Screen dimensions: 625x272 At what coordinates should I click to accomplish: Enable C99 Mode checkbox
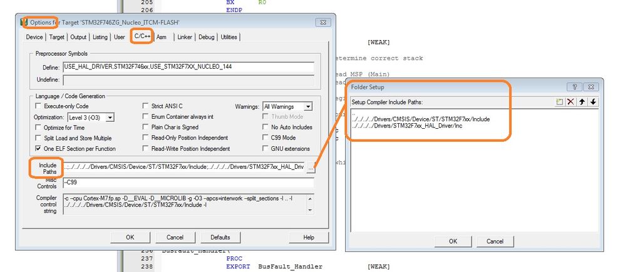265,138
